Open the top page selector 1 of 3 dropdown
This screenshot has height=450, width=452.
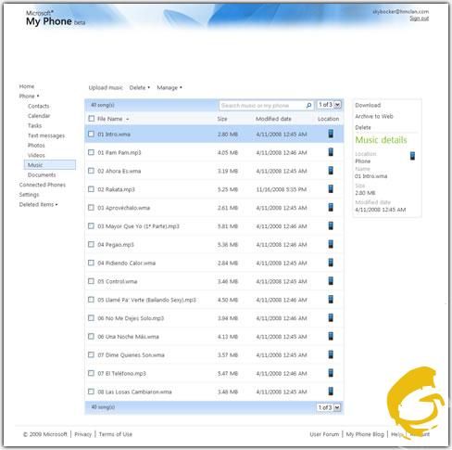[x=330, y=105]
